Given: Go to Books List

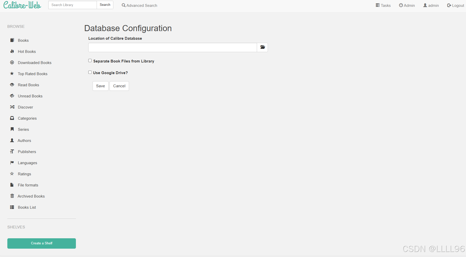Looking at the screenshot, I should [27, 207].
